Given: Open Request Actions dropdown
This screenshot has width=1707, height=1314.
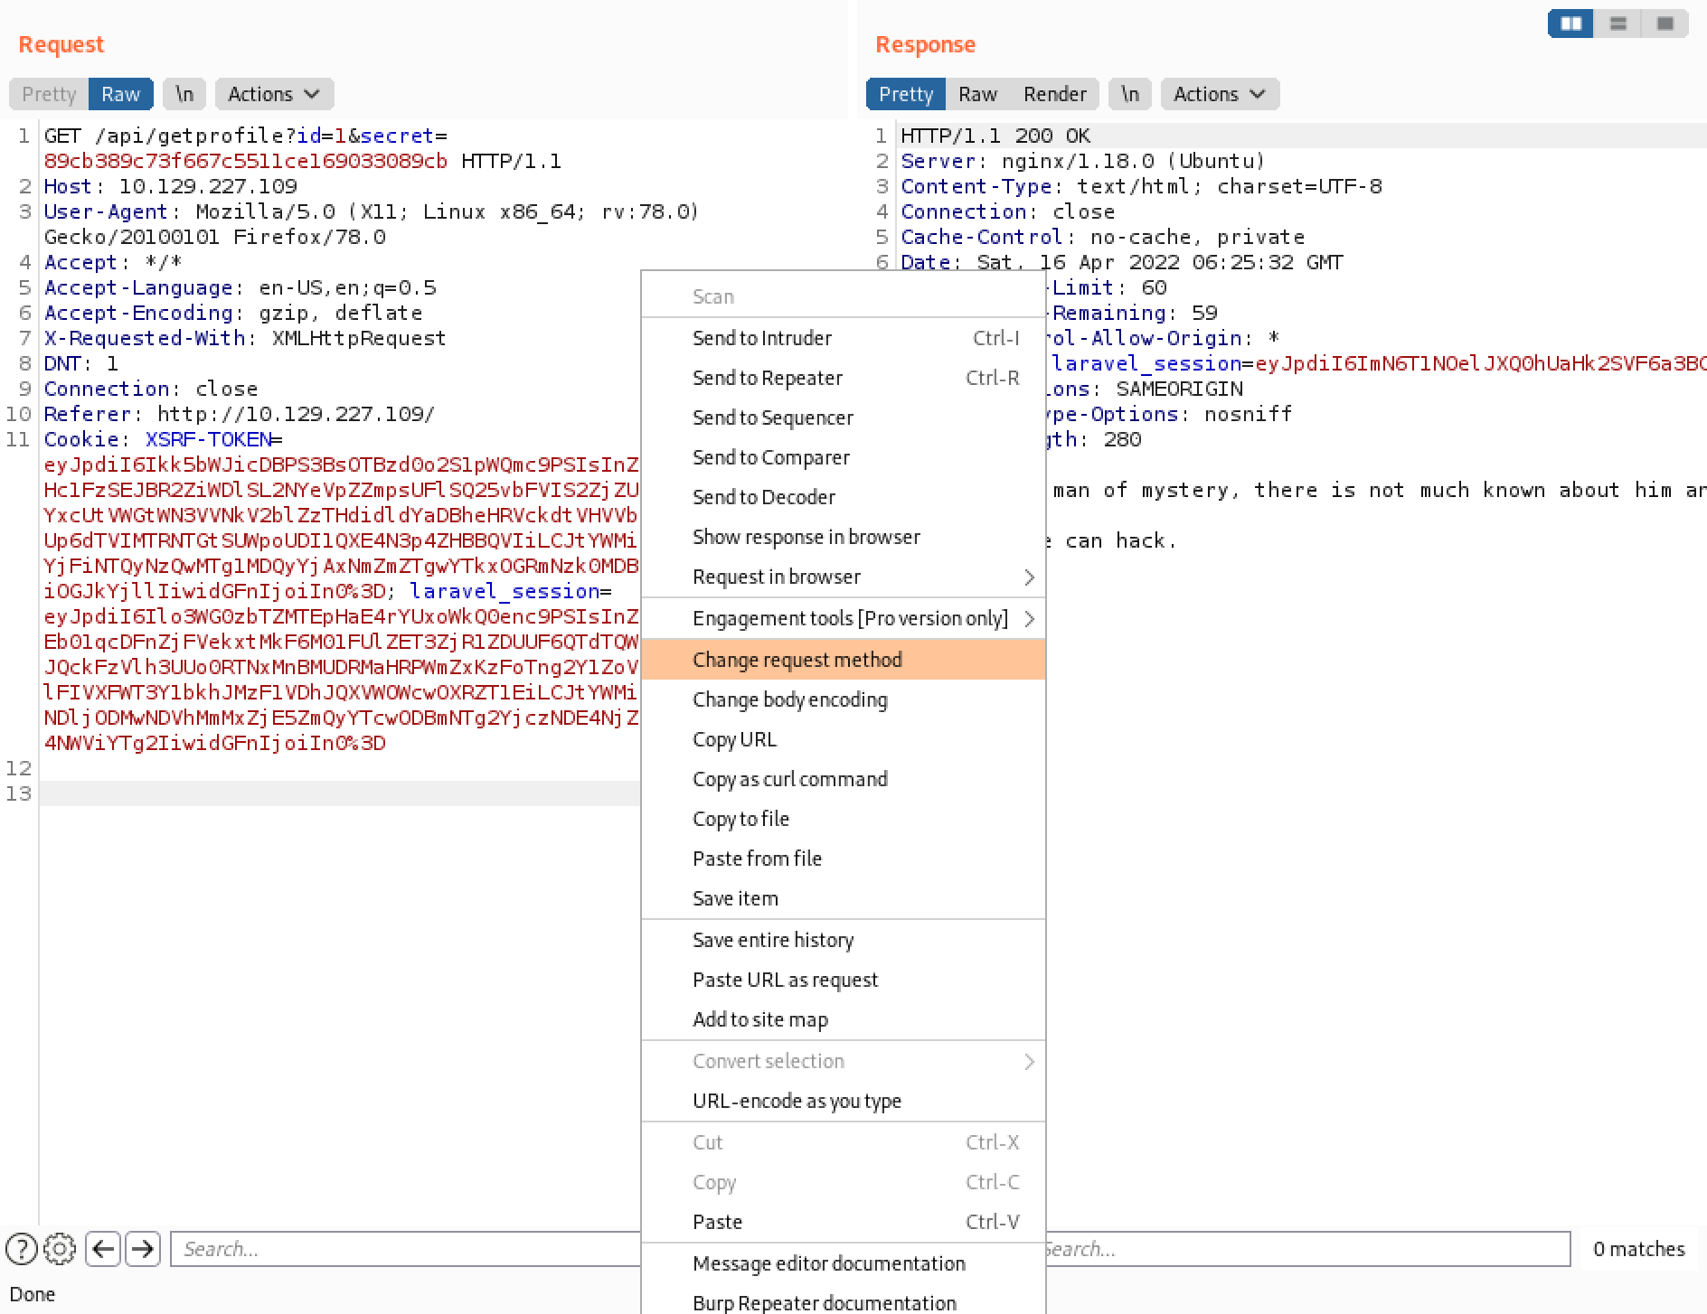Looking at the screenshot, I should [x=274, y=94].
